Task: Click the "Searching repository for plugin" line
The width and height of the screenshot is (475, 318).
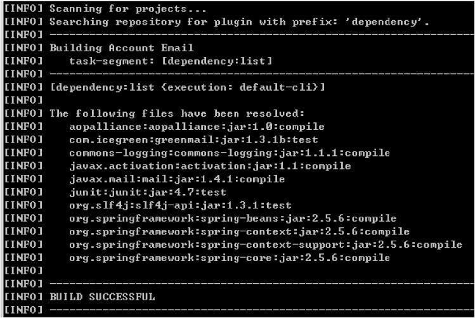Action: [239, 22]
